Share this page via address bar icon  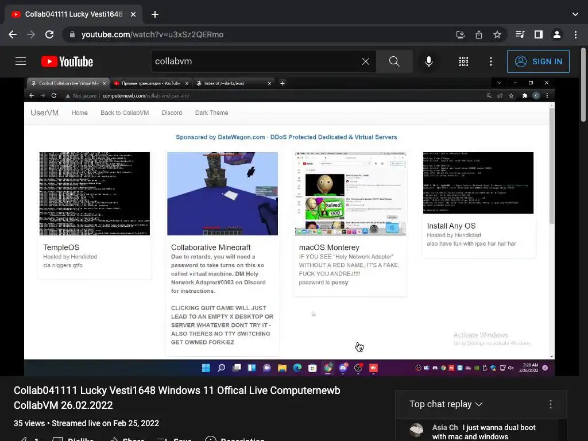(x=479, y=34)
